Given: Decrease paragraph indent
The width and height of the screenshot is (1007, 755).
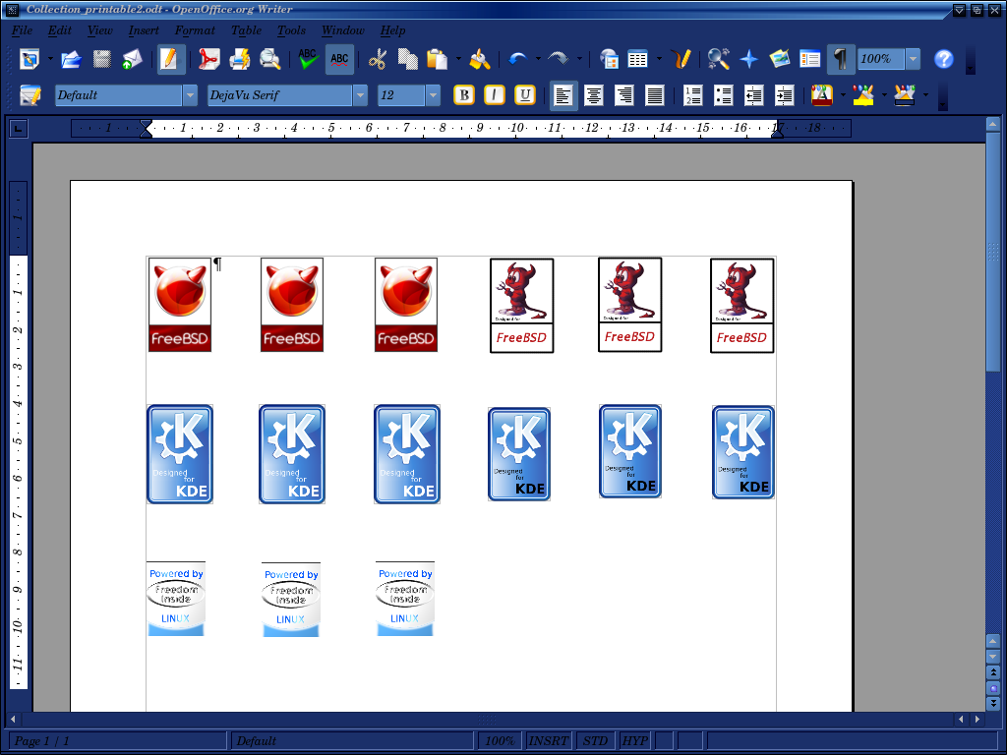Looking at the screenshot, I should coord(754,95).
